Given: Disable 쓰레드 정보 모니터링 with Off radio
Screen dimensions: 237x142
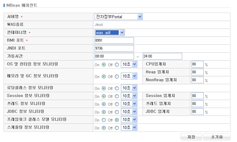Looking at the screenshot, I should click(x=117, y=104).
